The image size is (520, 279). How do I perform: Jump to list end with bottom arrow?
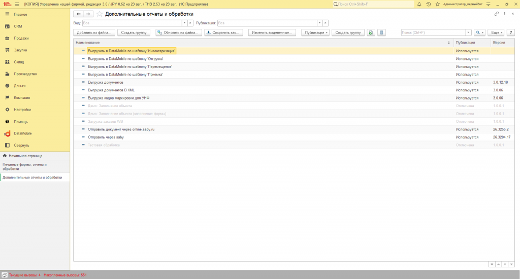tap(511, 264)
